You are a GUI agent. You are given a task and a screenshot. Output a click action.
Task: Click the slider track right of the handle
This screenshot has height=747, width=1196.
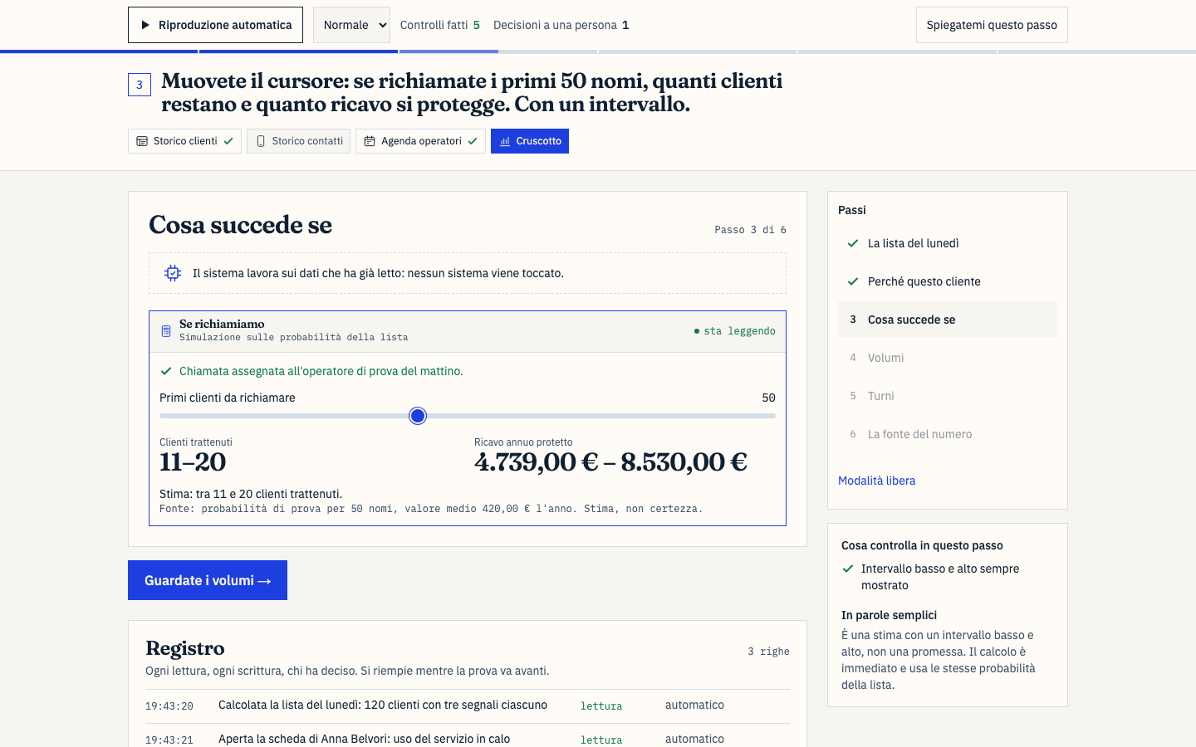click(x=601, y=416)
